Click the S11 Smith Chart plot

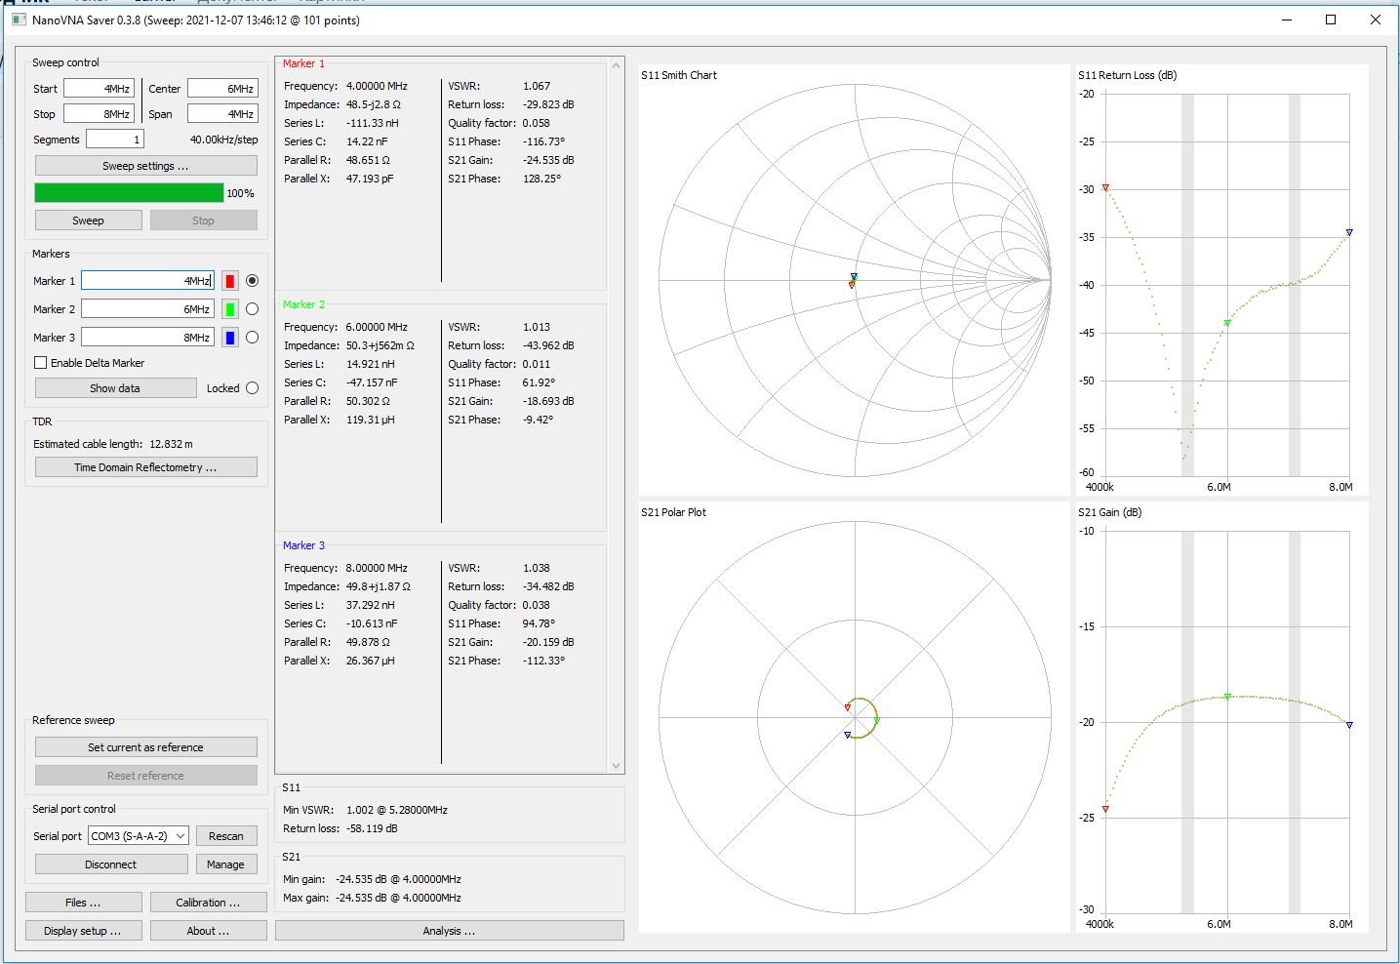(x=855, y=281)
